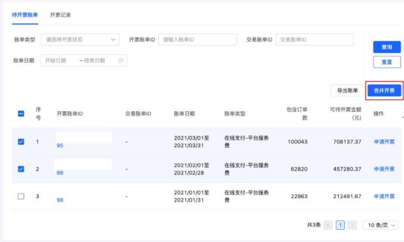Toggle the select-all checkbox in table header

click(x=21, y=114)
